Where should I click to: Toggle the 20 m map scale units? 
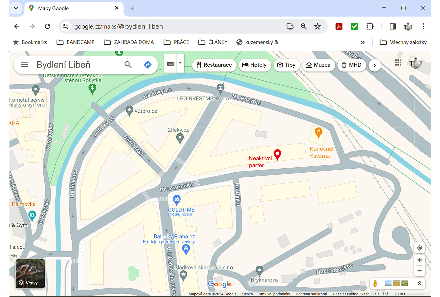[x=410, y=294]
